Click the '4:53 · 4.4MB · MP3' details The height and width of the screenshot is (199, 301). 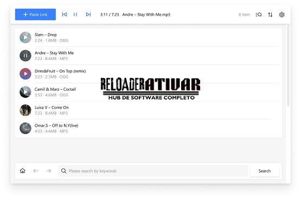[51, 131]
